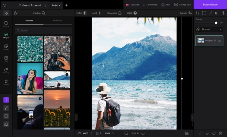Close the Project tab
Viewport: 227px width, 137px height.
[x=60, y=5]
